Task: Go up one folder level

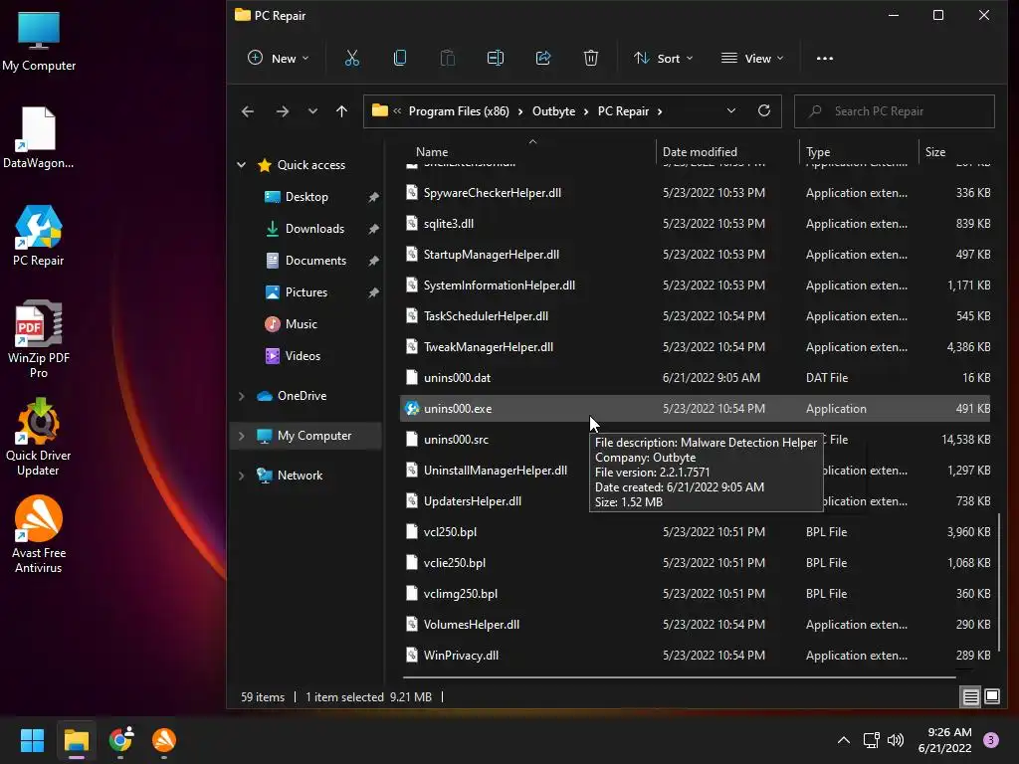Action: point(342,111)
